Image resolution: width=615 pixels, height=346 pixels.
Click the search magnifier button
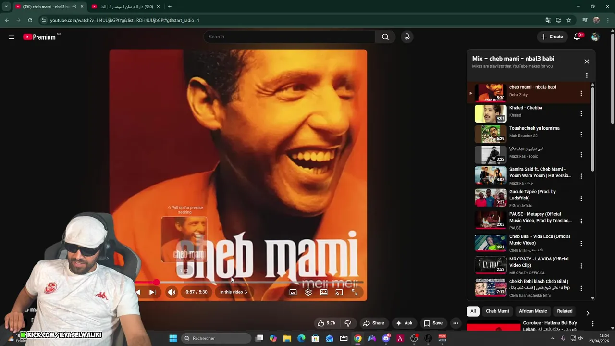pos(385,37)
